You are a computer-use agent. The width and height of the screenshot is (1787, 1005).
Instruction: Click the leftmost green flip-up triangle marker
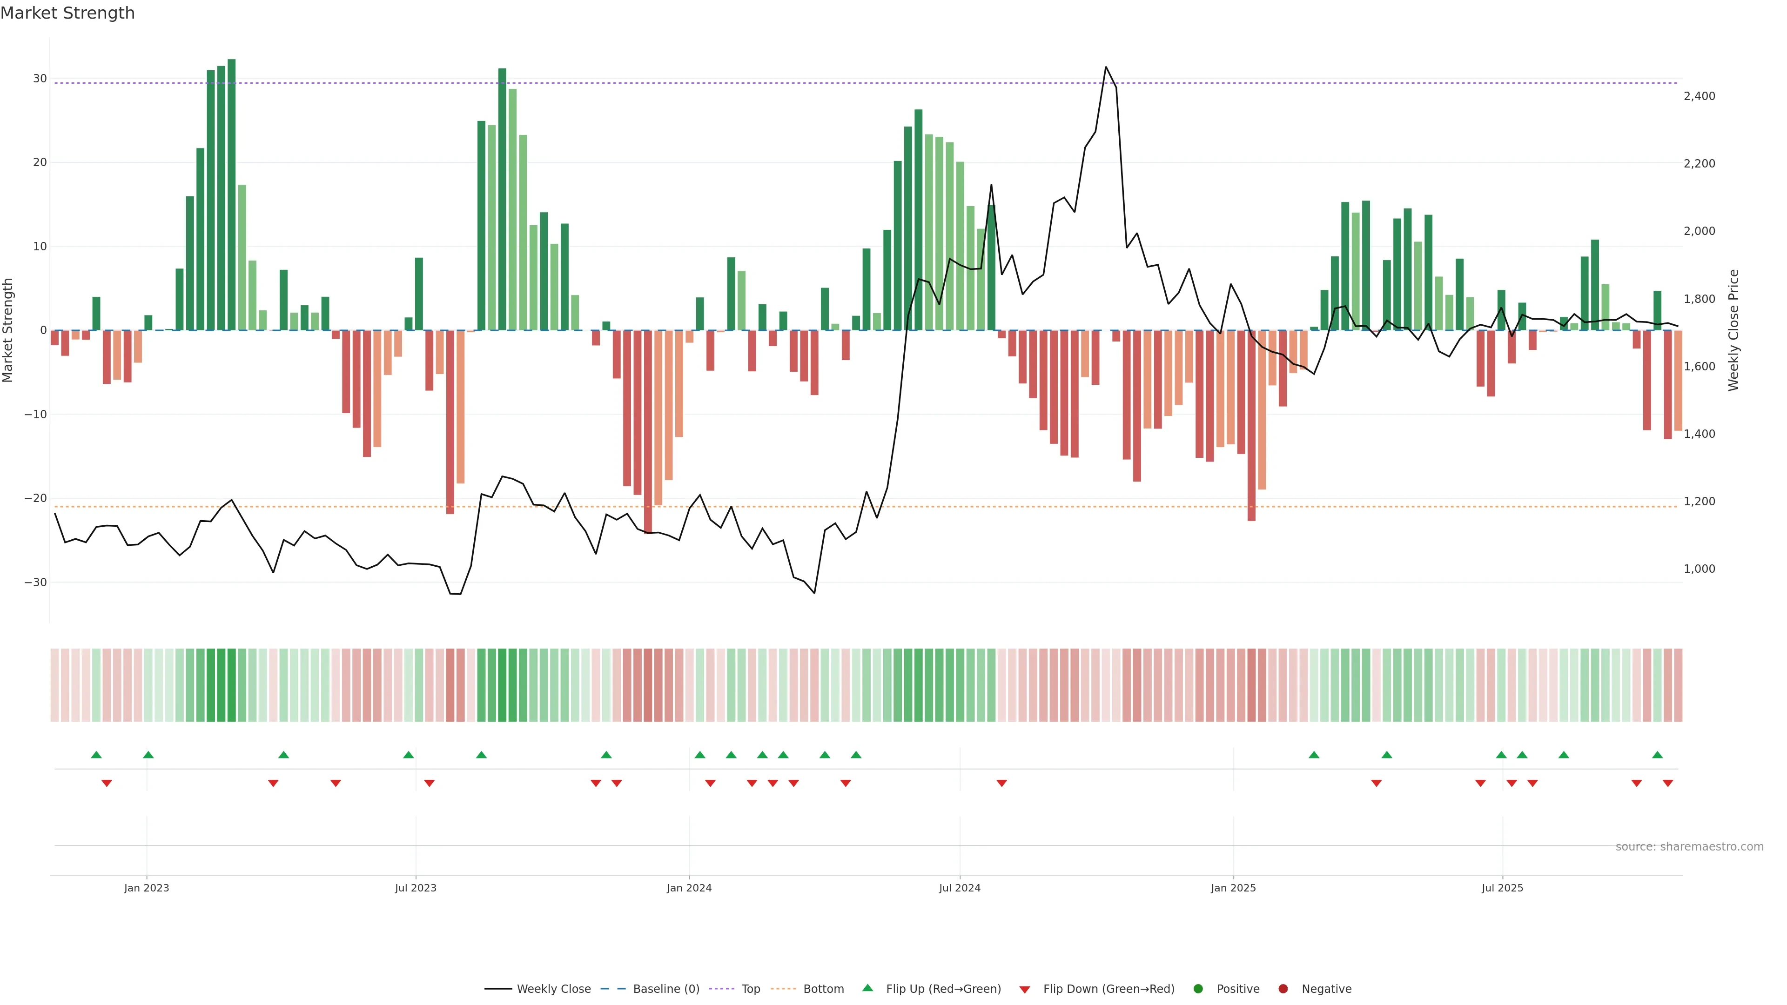[x=96, y=755]
